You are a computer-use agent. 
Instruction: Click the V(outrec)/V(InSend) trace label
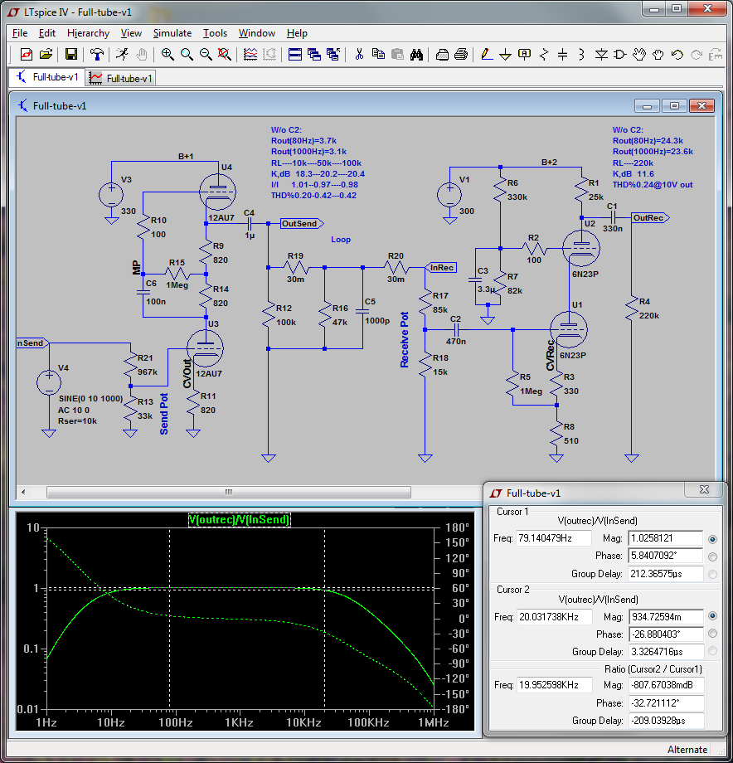tap(239, 520)
